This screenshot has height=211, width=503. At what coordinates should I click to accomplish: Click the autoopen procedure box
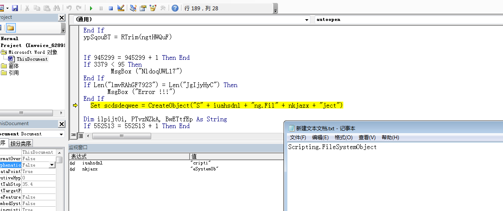click(x=409, y=20)
